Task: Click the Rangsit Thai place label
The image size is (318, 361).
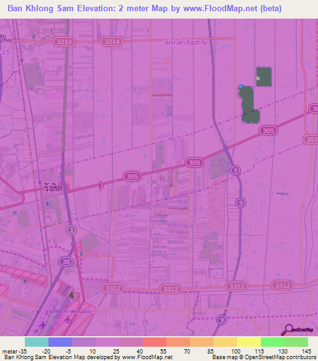Action: [x=53, y=188]
